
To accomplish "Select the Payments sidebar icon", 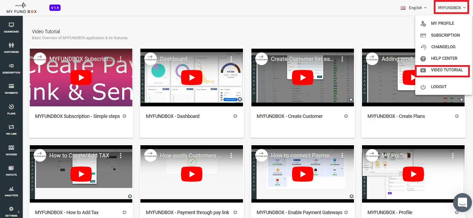I will pos(11,86).
